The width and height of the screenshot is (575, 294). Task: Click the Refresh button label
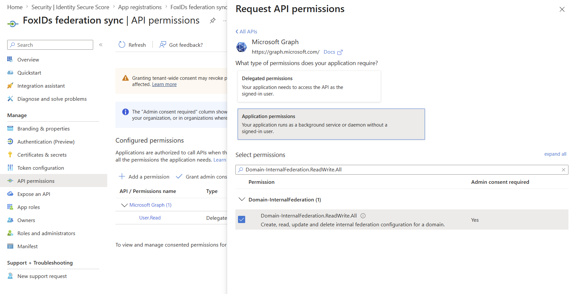137,45
